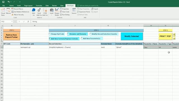Launch the Visual Basic editor
The width and height of the screenshot is (179, 101).
(x=3, y=12)
